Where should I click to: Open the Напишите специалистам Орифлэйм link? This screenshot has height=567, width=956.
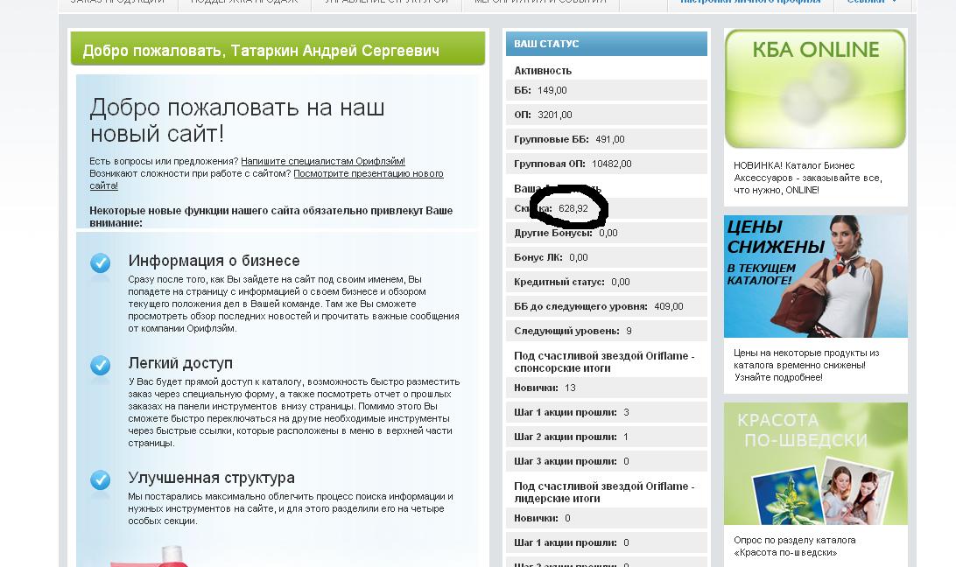323,162
